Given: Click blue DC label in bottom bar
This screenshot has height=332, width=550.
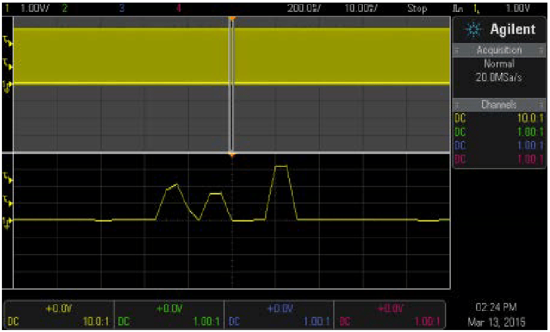Looking at the screenshot, I should click(x=233, y=321).
